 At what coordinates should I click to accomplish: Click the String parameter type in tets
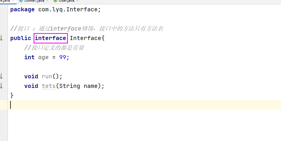pos(70,86)
